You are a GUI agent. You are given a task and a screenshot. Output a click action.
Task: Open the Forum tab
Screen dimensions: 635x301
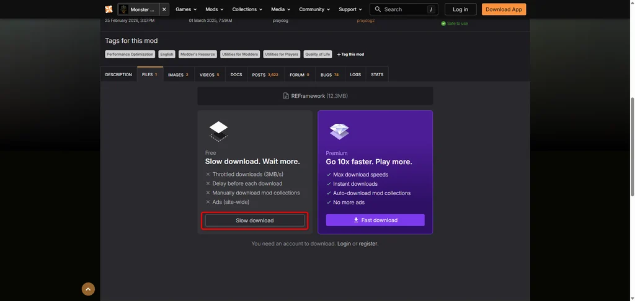coord(300,74)
